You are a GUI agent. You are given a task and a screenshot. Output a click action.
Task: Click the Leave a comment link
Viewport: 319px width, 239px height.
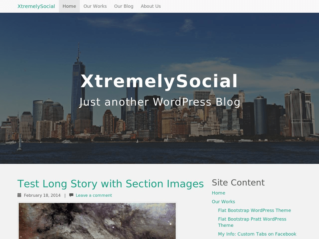click(94, 195)
